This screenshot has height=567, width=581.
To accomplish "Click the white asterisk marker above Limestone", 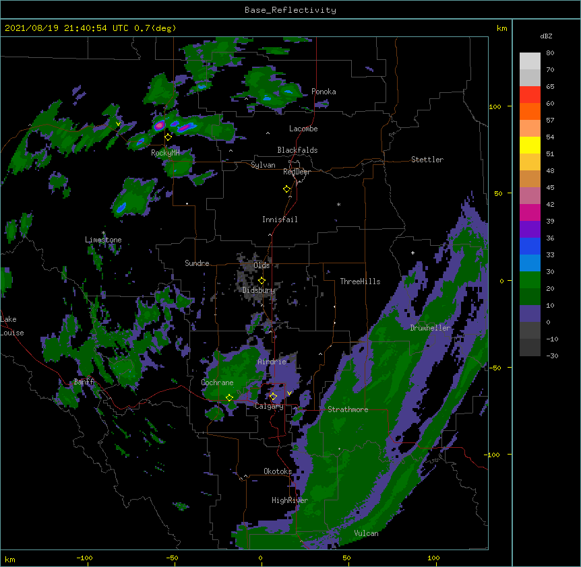I will pos(103,233).
